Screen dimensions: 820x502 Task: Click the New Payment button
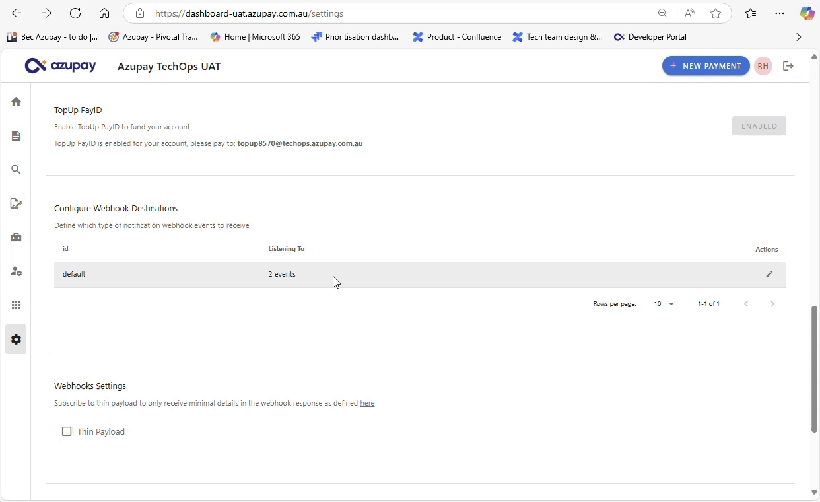[x=705, y=66]
